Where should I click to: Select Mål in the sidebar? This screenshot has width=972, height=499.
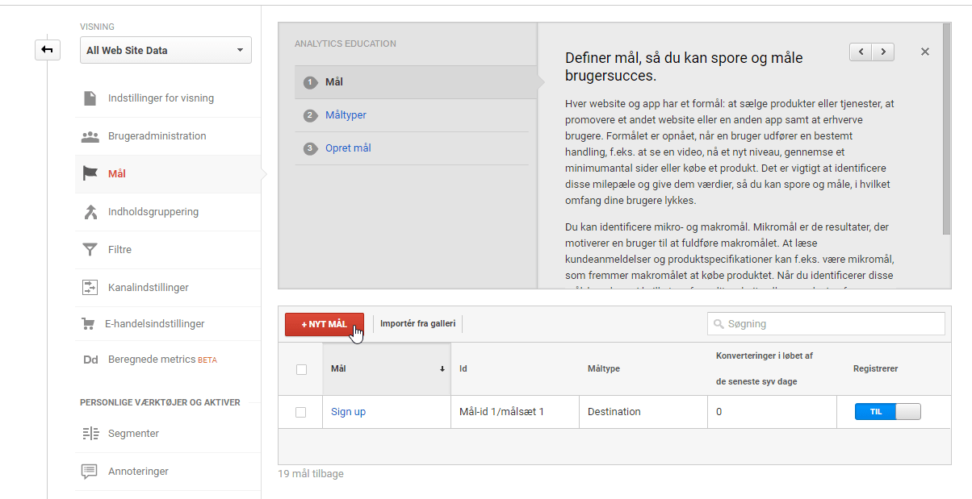[117, 174]
